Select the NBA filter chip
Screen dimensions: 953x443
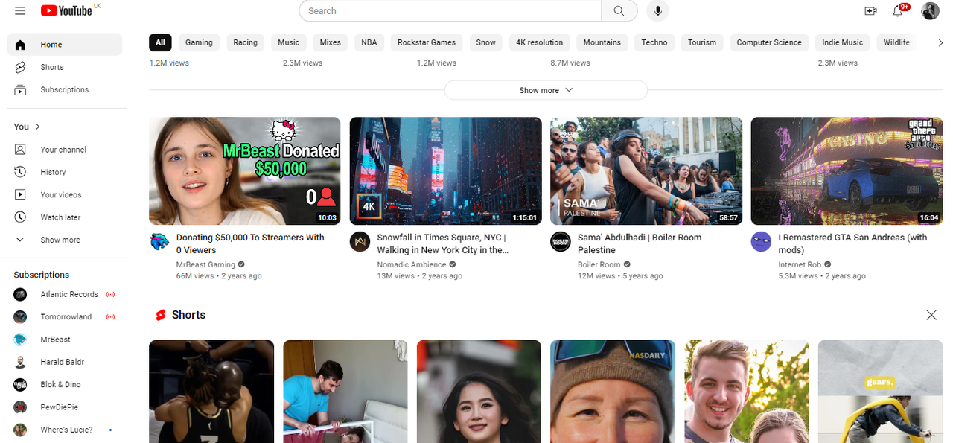click(369, 42)
